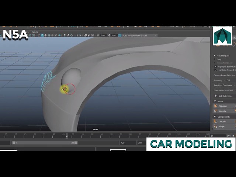Click go to start of playback range button
Screen dimensions: 236x177
pyautogui.click(x=229, y=136)
